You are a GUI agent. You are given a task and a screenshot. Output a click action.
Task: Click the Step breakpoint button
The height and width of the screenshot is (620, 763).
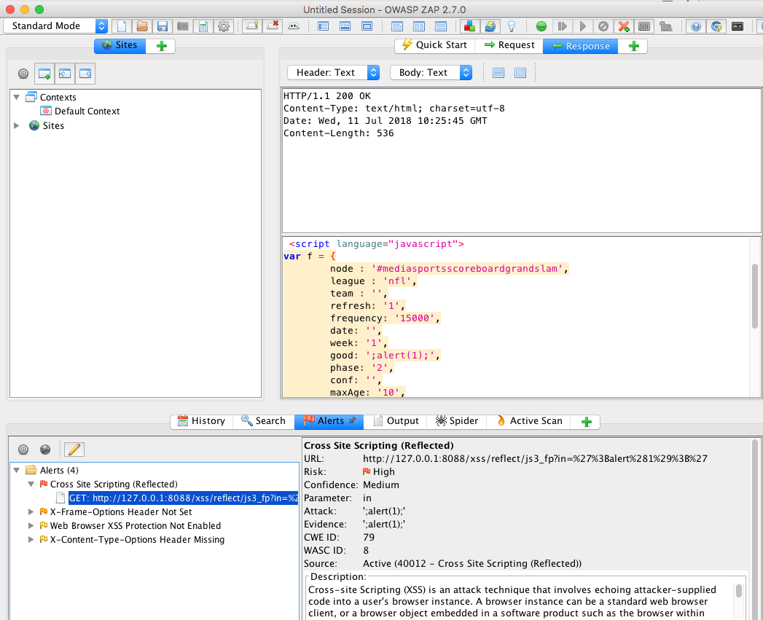(x=563, y=26)
